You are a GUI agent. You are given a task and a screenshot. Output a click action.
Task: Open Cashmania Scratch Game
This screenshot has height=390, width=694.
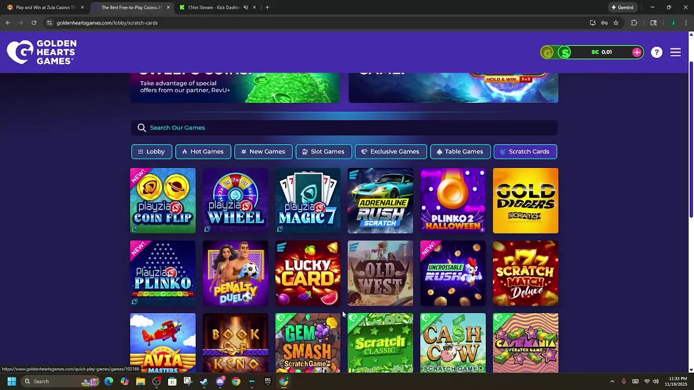point(525,343)
